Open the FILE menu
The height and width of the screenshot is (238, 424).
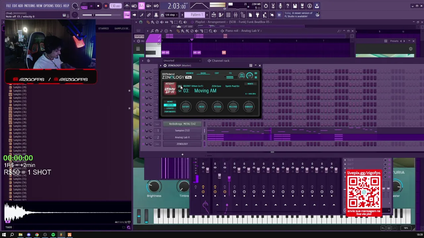click(9, 6)
